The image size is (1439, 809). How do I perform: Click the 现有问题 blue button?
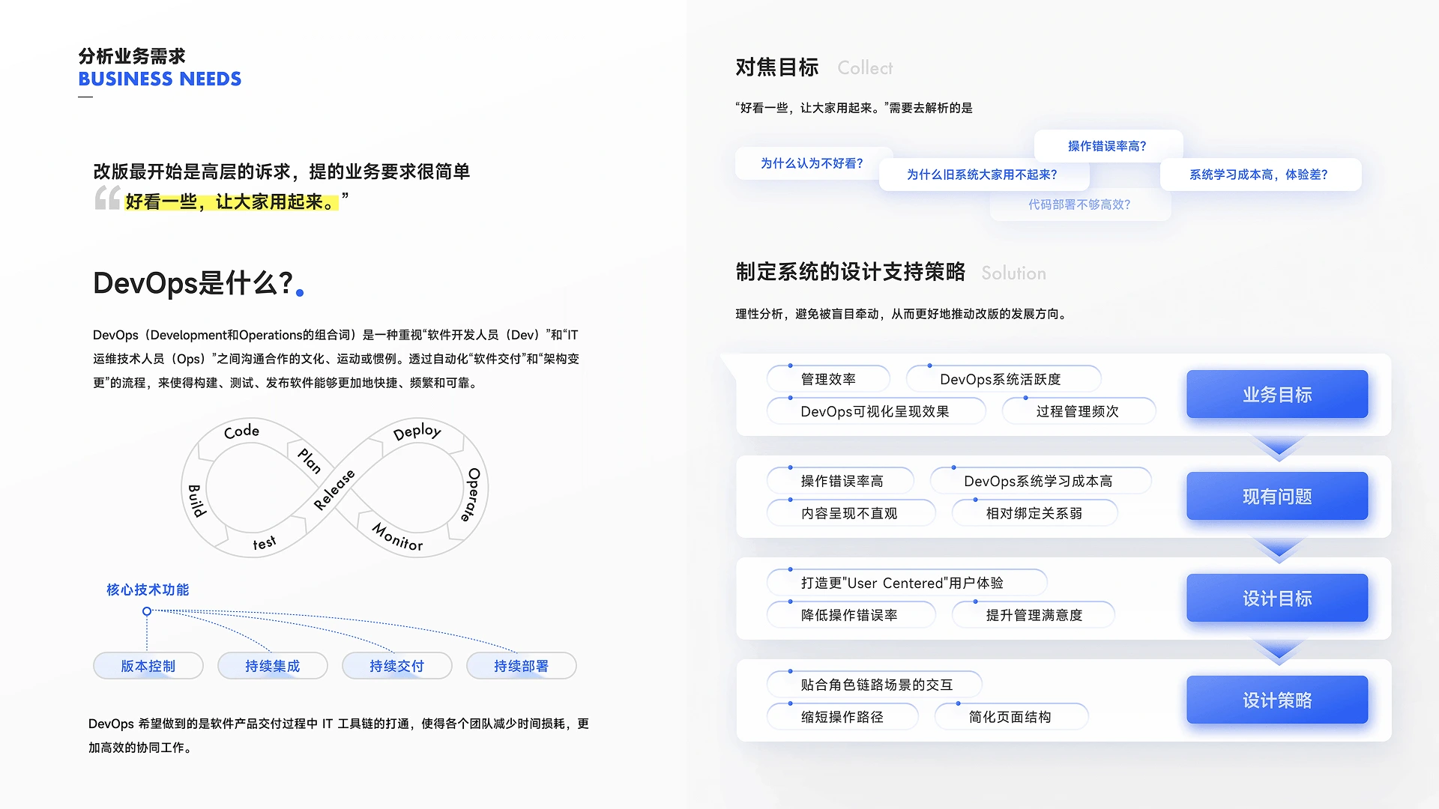coord(1277,496)
